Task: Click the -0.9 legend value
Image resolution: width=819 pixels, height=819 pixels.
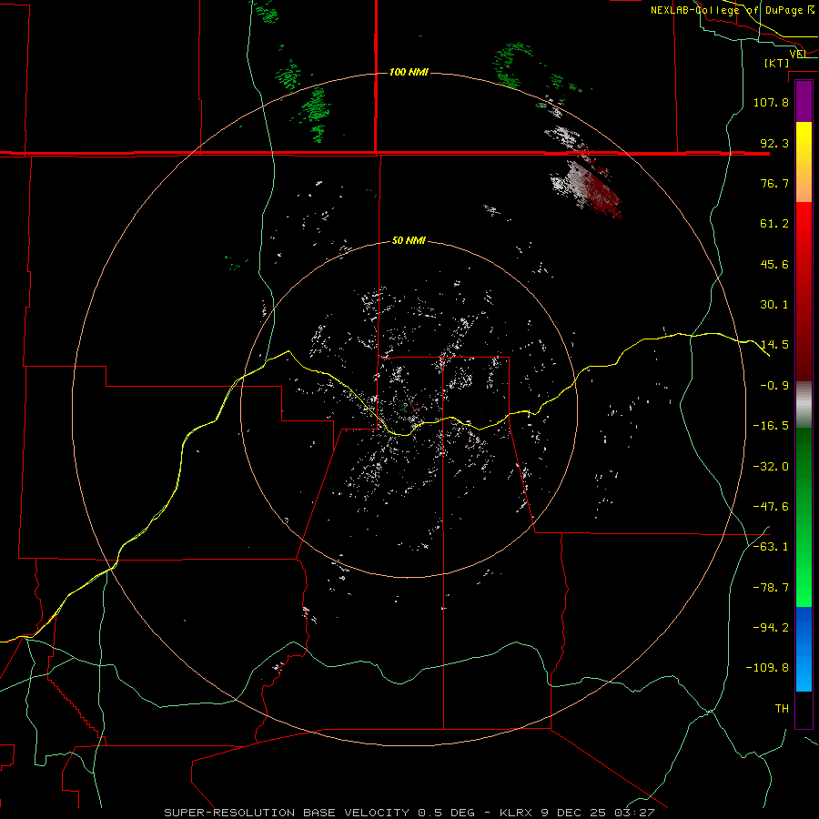Action: click(x=774, y=386)
